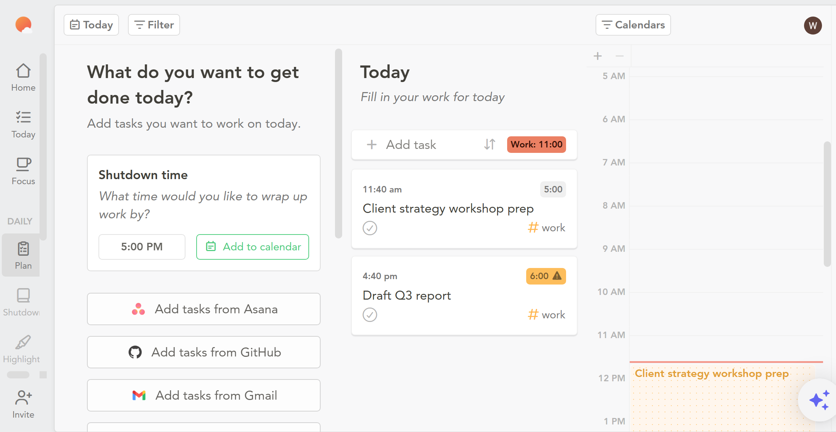Open the user avatar W menu
836x432 pixels.
point(813,26)
